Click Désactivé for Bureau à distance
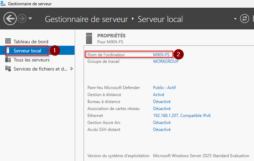Image resolution: width=254 pixels, height=161 pixels. click(x=162, y=102)
